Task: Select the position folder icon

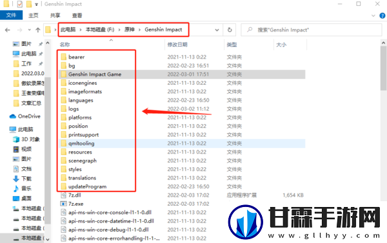Action: click(64, 126)
